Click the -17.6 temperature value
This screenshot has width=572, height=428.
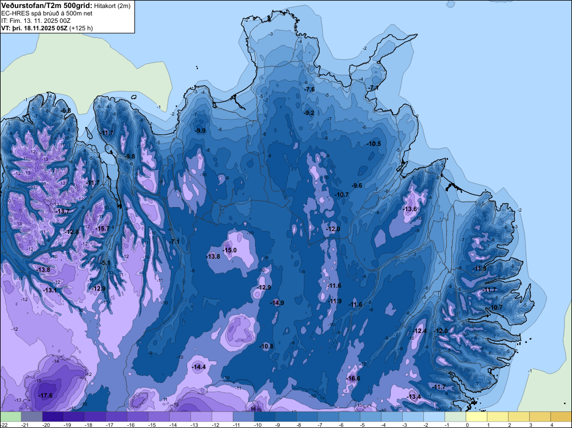(46, 395)
